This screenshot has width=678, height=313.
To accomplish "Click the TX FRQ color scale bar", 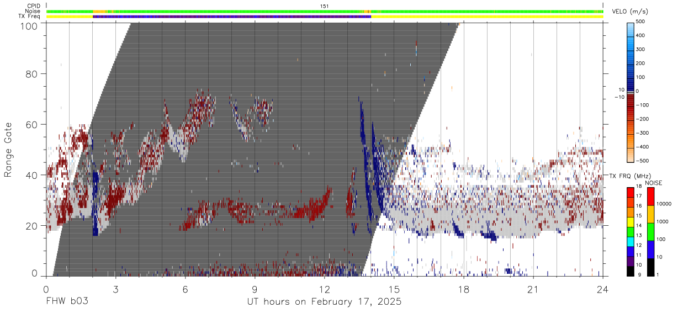I will coord(631,231).
